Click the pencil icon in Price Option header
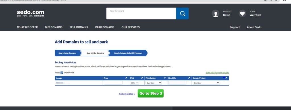This screenshot has width=291, height=110. 165,78
